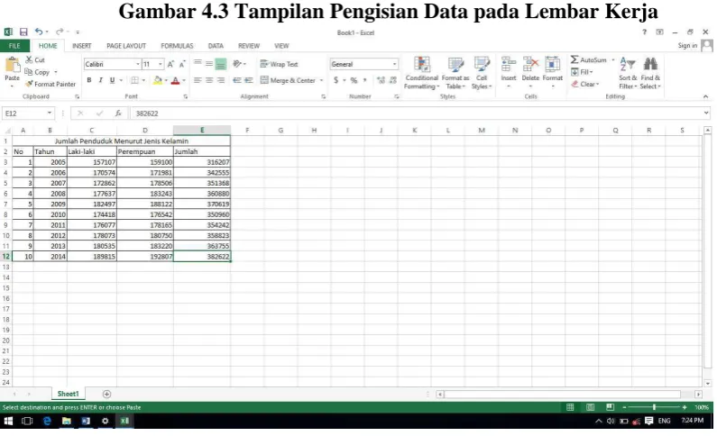The width and height of the screenshot is (717, 436).
Task: Open the Fill dropdown
Action: click(582, 72)
